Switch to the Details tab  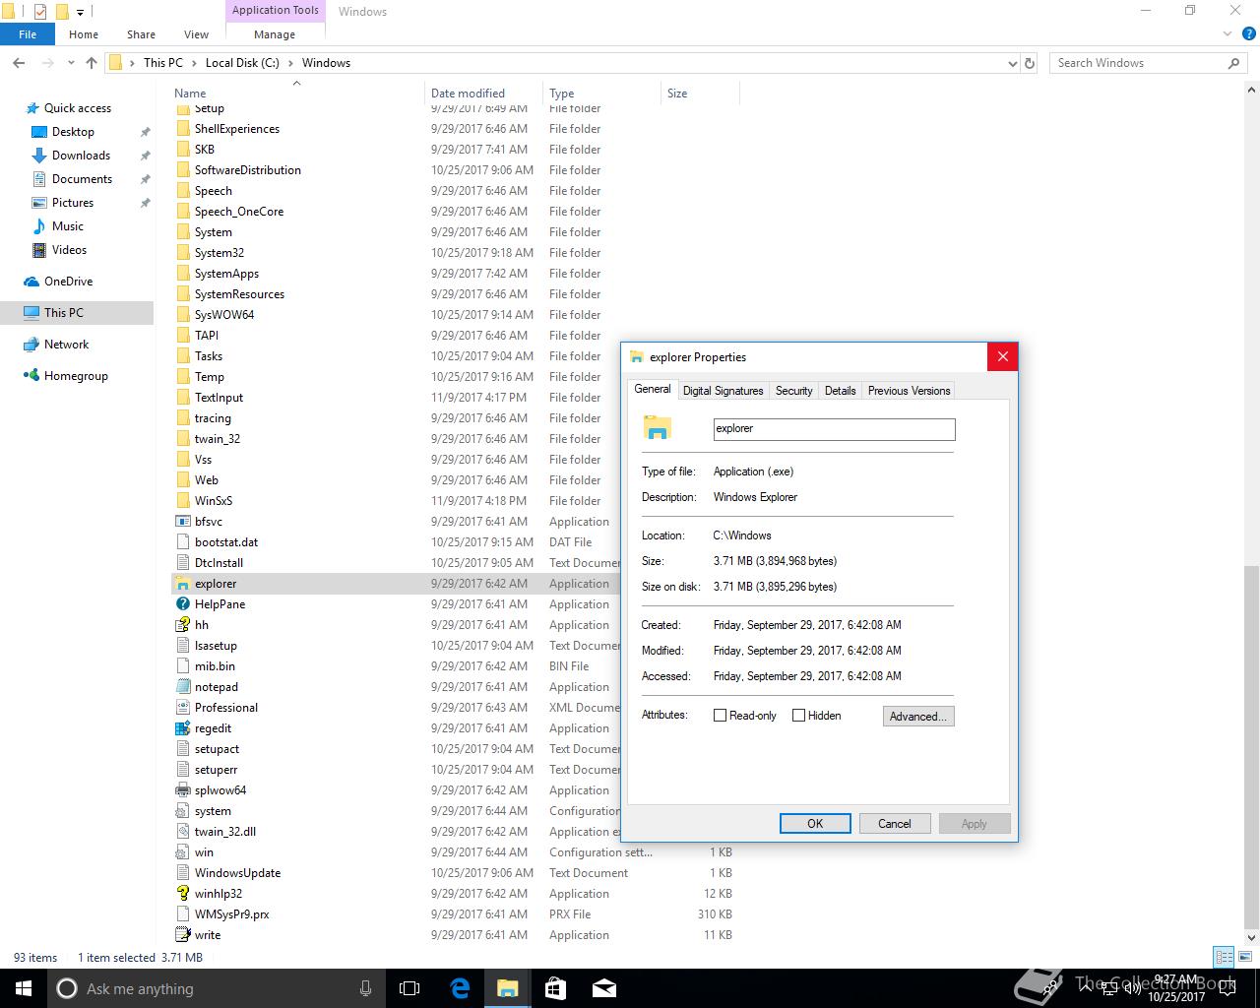[840, 391]
